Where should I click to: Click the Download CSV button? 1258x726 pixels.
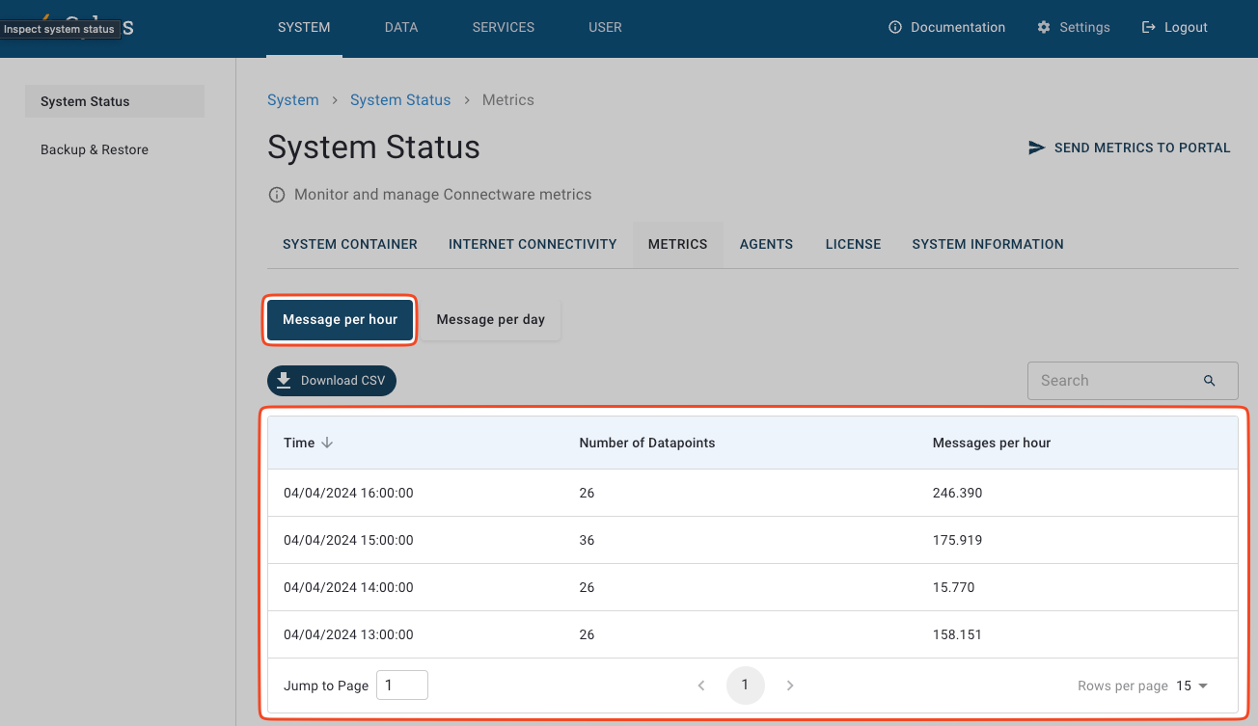(332, 381)
